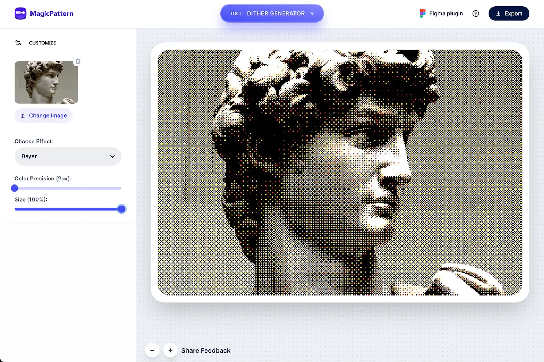The height and width of the screenshot is (362, 544).
Task: Click the Size (100%) label
Action: [x=31, y=199]
